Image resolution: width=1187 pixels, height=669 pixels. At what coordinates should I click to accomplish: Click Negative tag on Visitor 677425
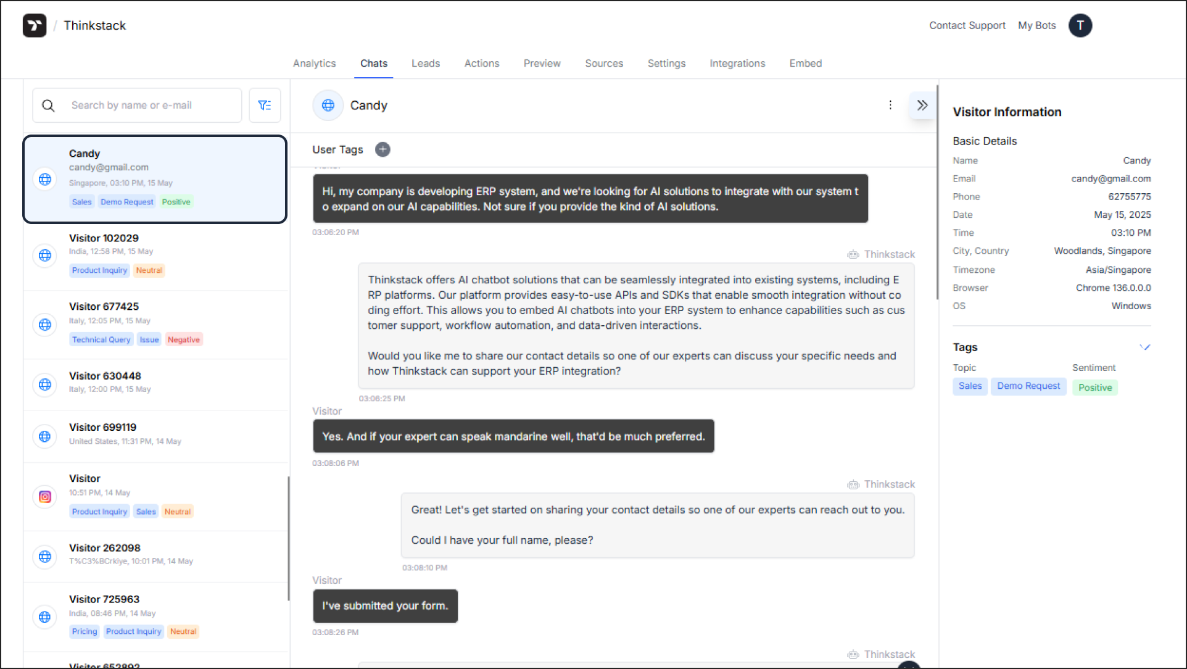[x=184, y=340]
